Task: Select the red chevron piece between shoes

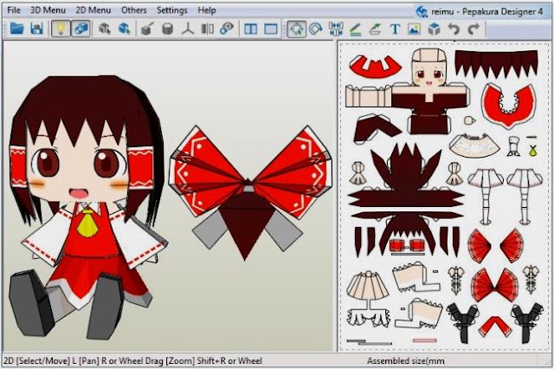Action: coord(494,327)
